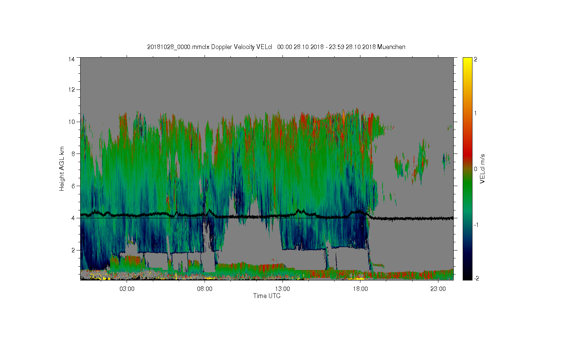Click the 14 km height tick label
Viewport: 562px width, 337px height.
pos(72,59)
